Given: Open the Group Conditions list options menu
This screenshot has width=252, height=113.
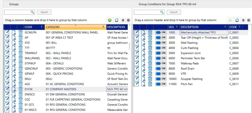Looking at the screenshot, I should (243, 20).
